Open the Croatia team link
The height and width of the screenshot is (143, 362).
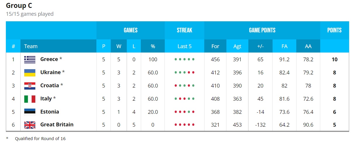(50, 86)
